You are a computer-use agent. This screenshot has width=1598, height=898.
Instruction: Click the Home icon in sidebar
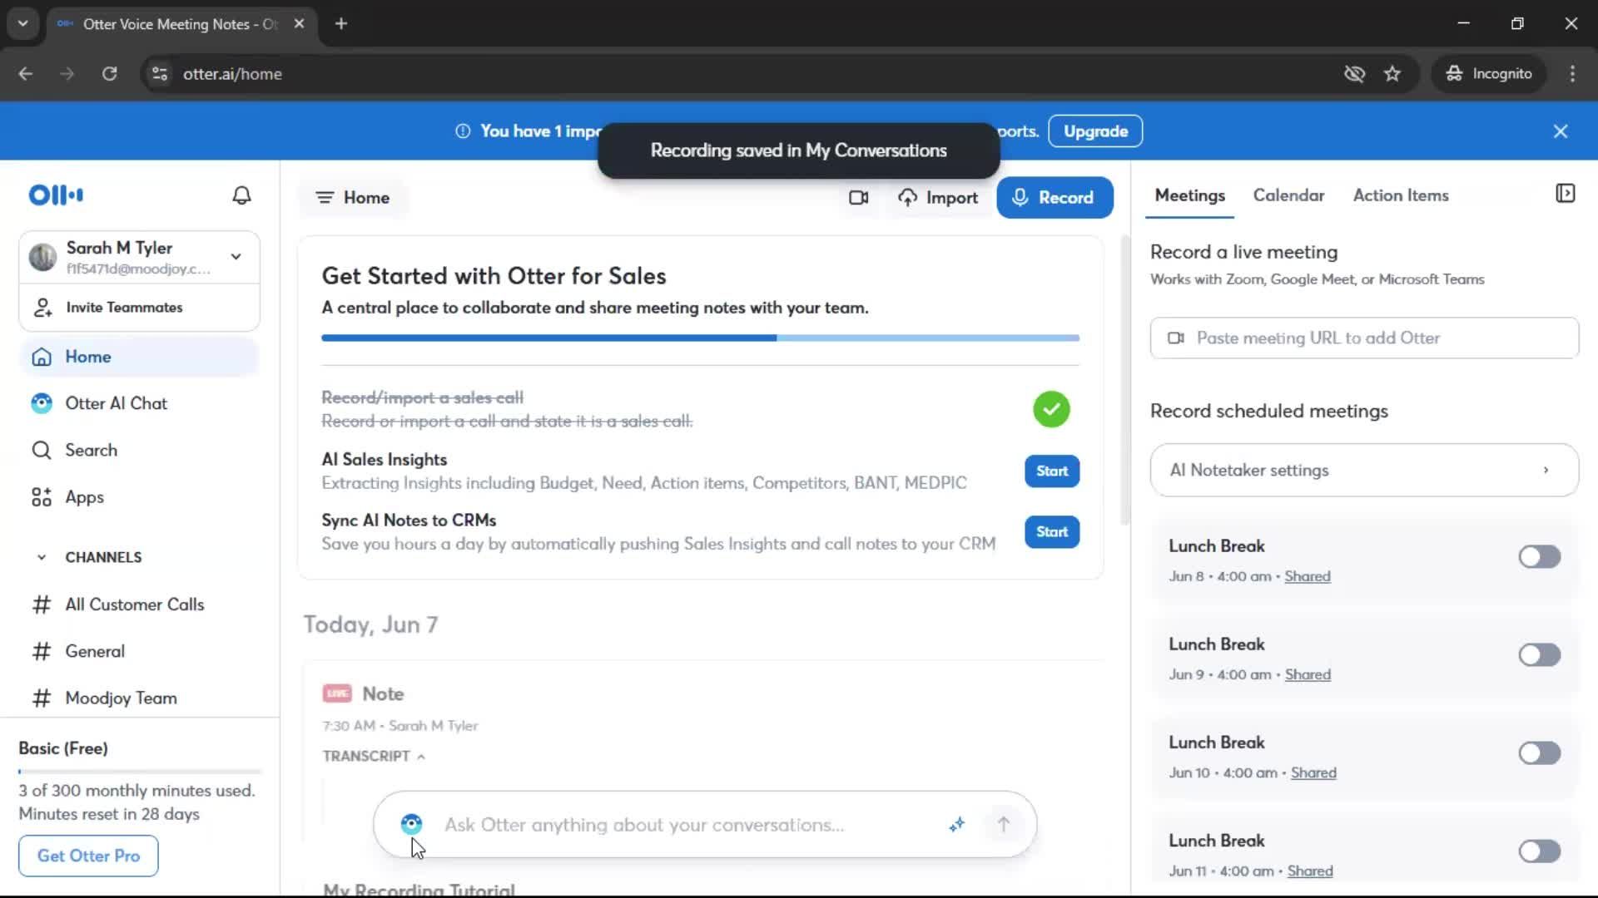pyautogui.click(x=42, y=357)
